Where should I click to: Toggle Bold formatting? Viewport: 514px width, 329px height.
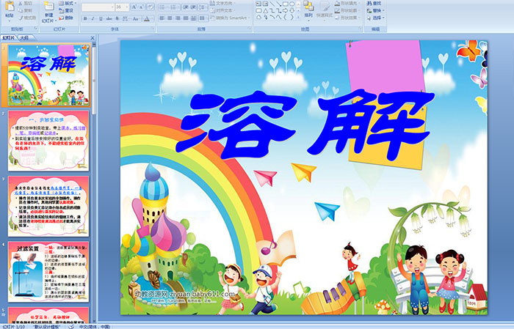pyautogui.click(x=85, y=18)
